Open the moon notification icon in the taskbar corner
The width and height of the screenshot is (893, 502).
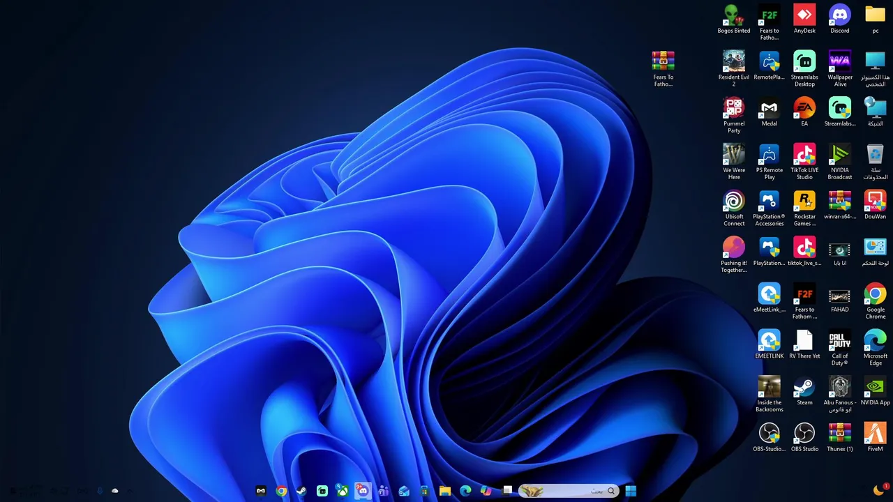879,490
